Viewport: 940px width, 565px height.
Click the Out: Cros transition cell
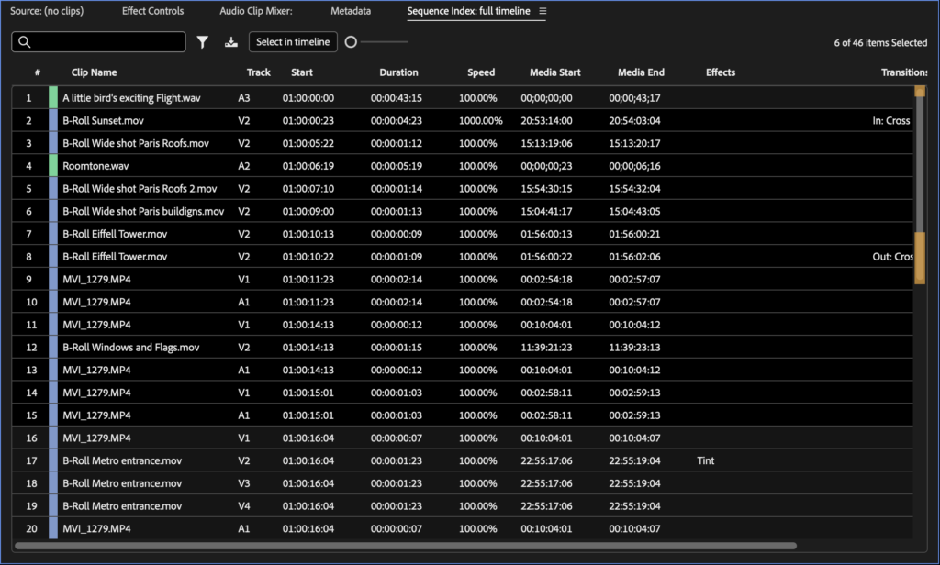[x=892, y=257]
